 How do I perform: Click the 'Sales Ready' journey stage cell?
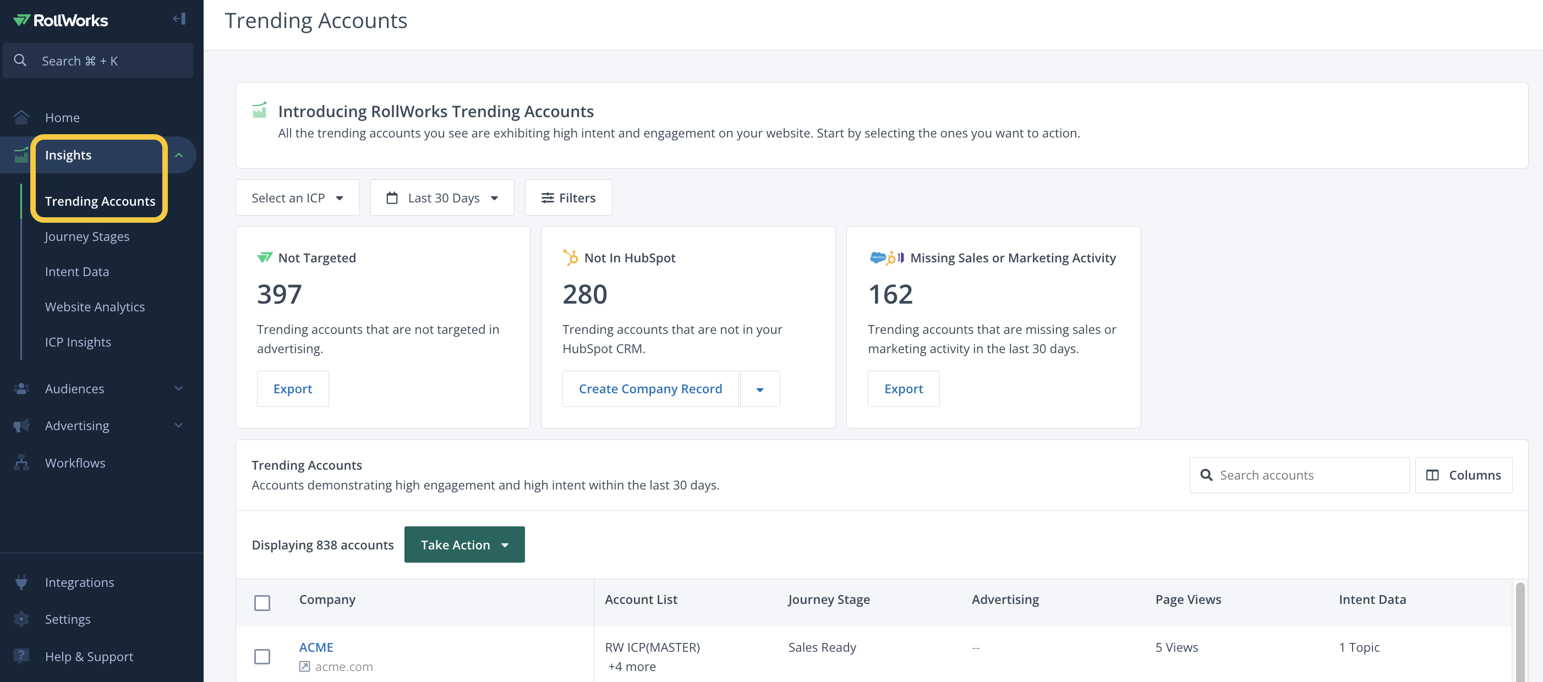[822, 647]
